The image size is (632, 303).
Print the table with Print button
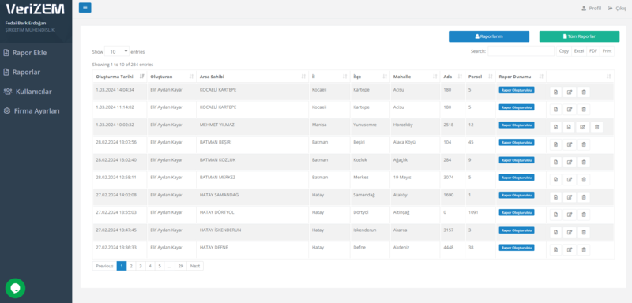[607, 51]
